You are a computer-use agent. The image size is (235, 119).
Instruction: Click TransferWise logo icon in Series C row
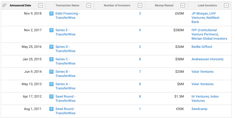point(51,59)
